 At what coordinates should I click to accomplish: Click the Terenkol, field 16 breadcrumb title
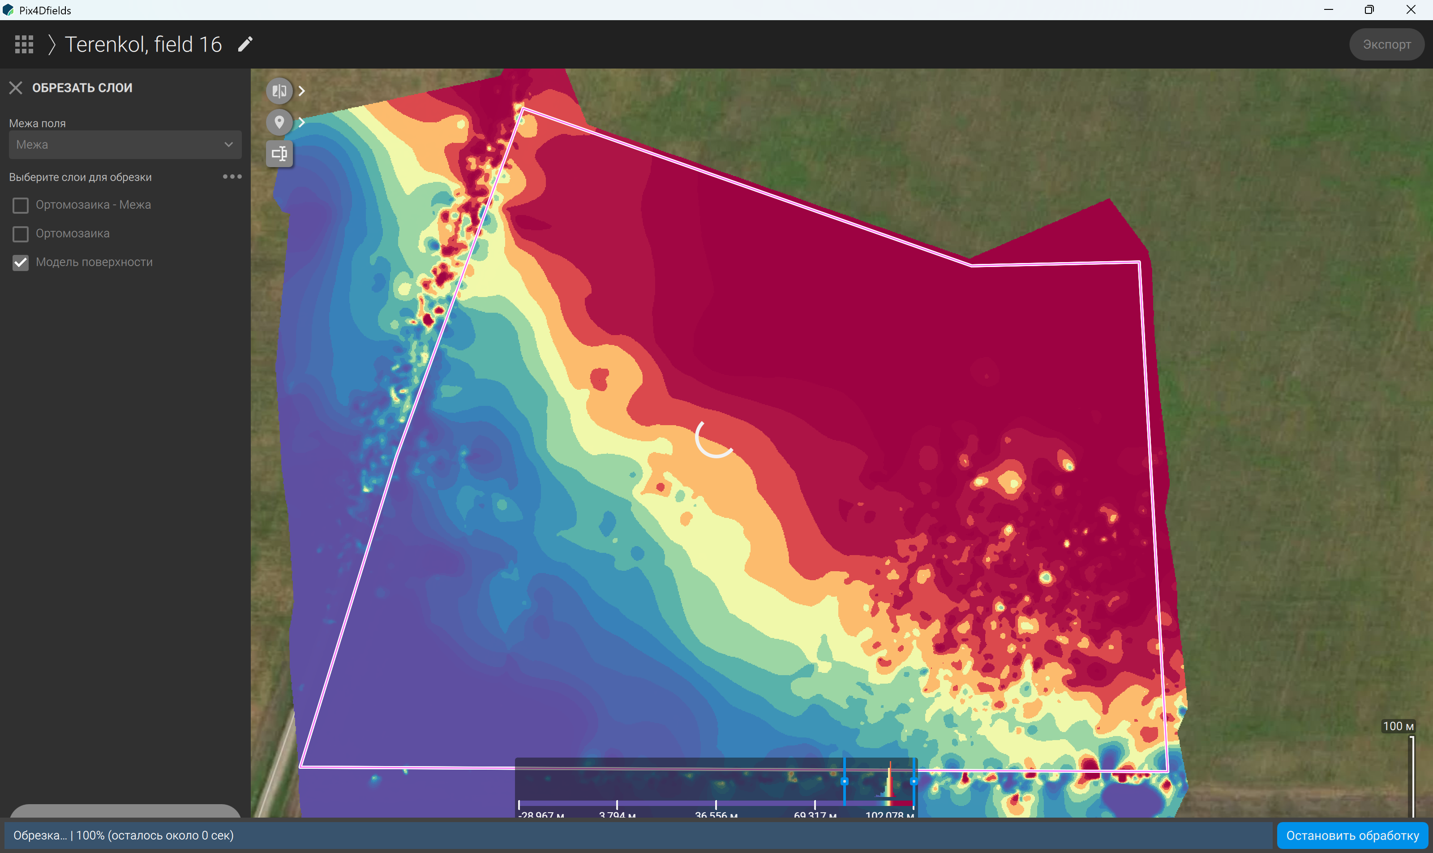tap(143, 44)
